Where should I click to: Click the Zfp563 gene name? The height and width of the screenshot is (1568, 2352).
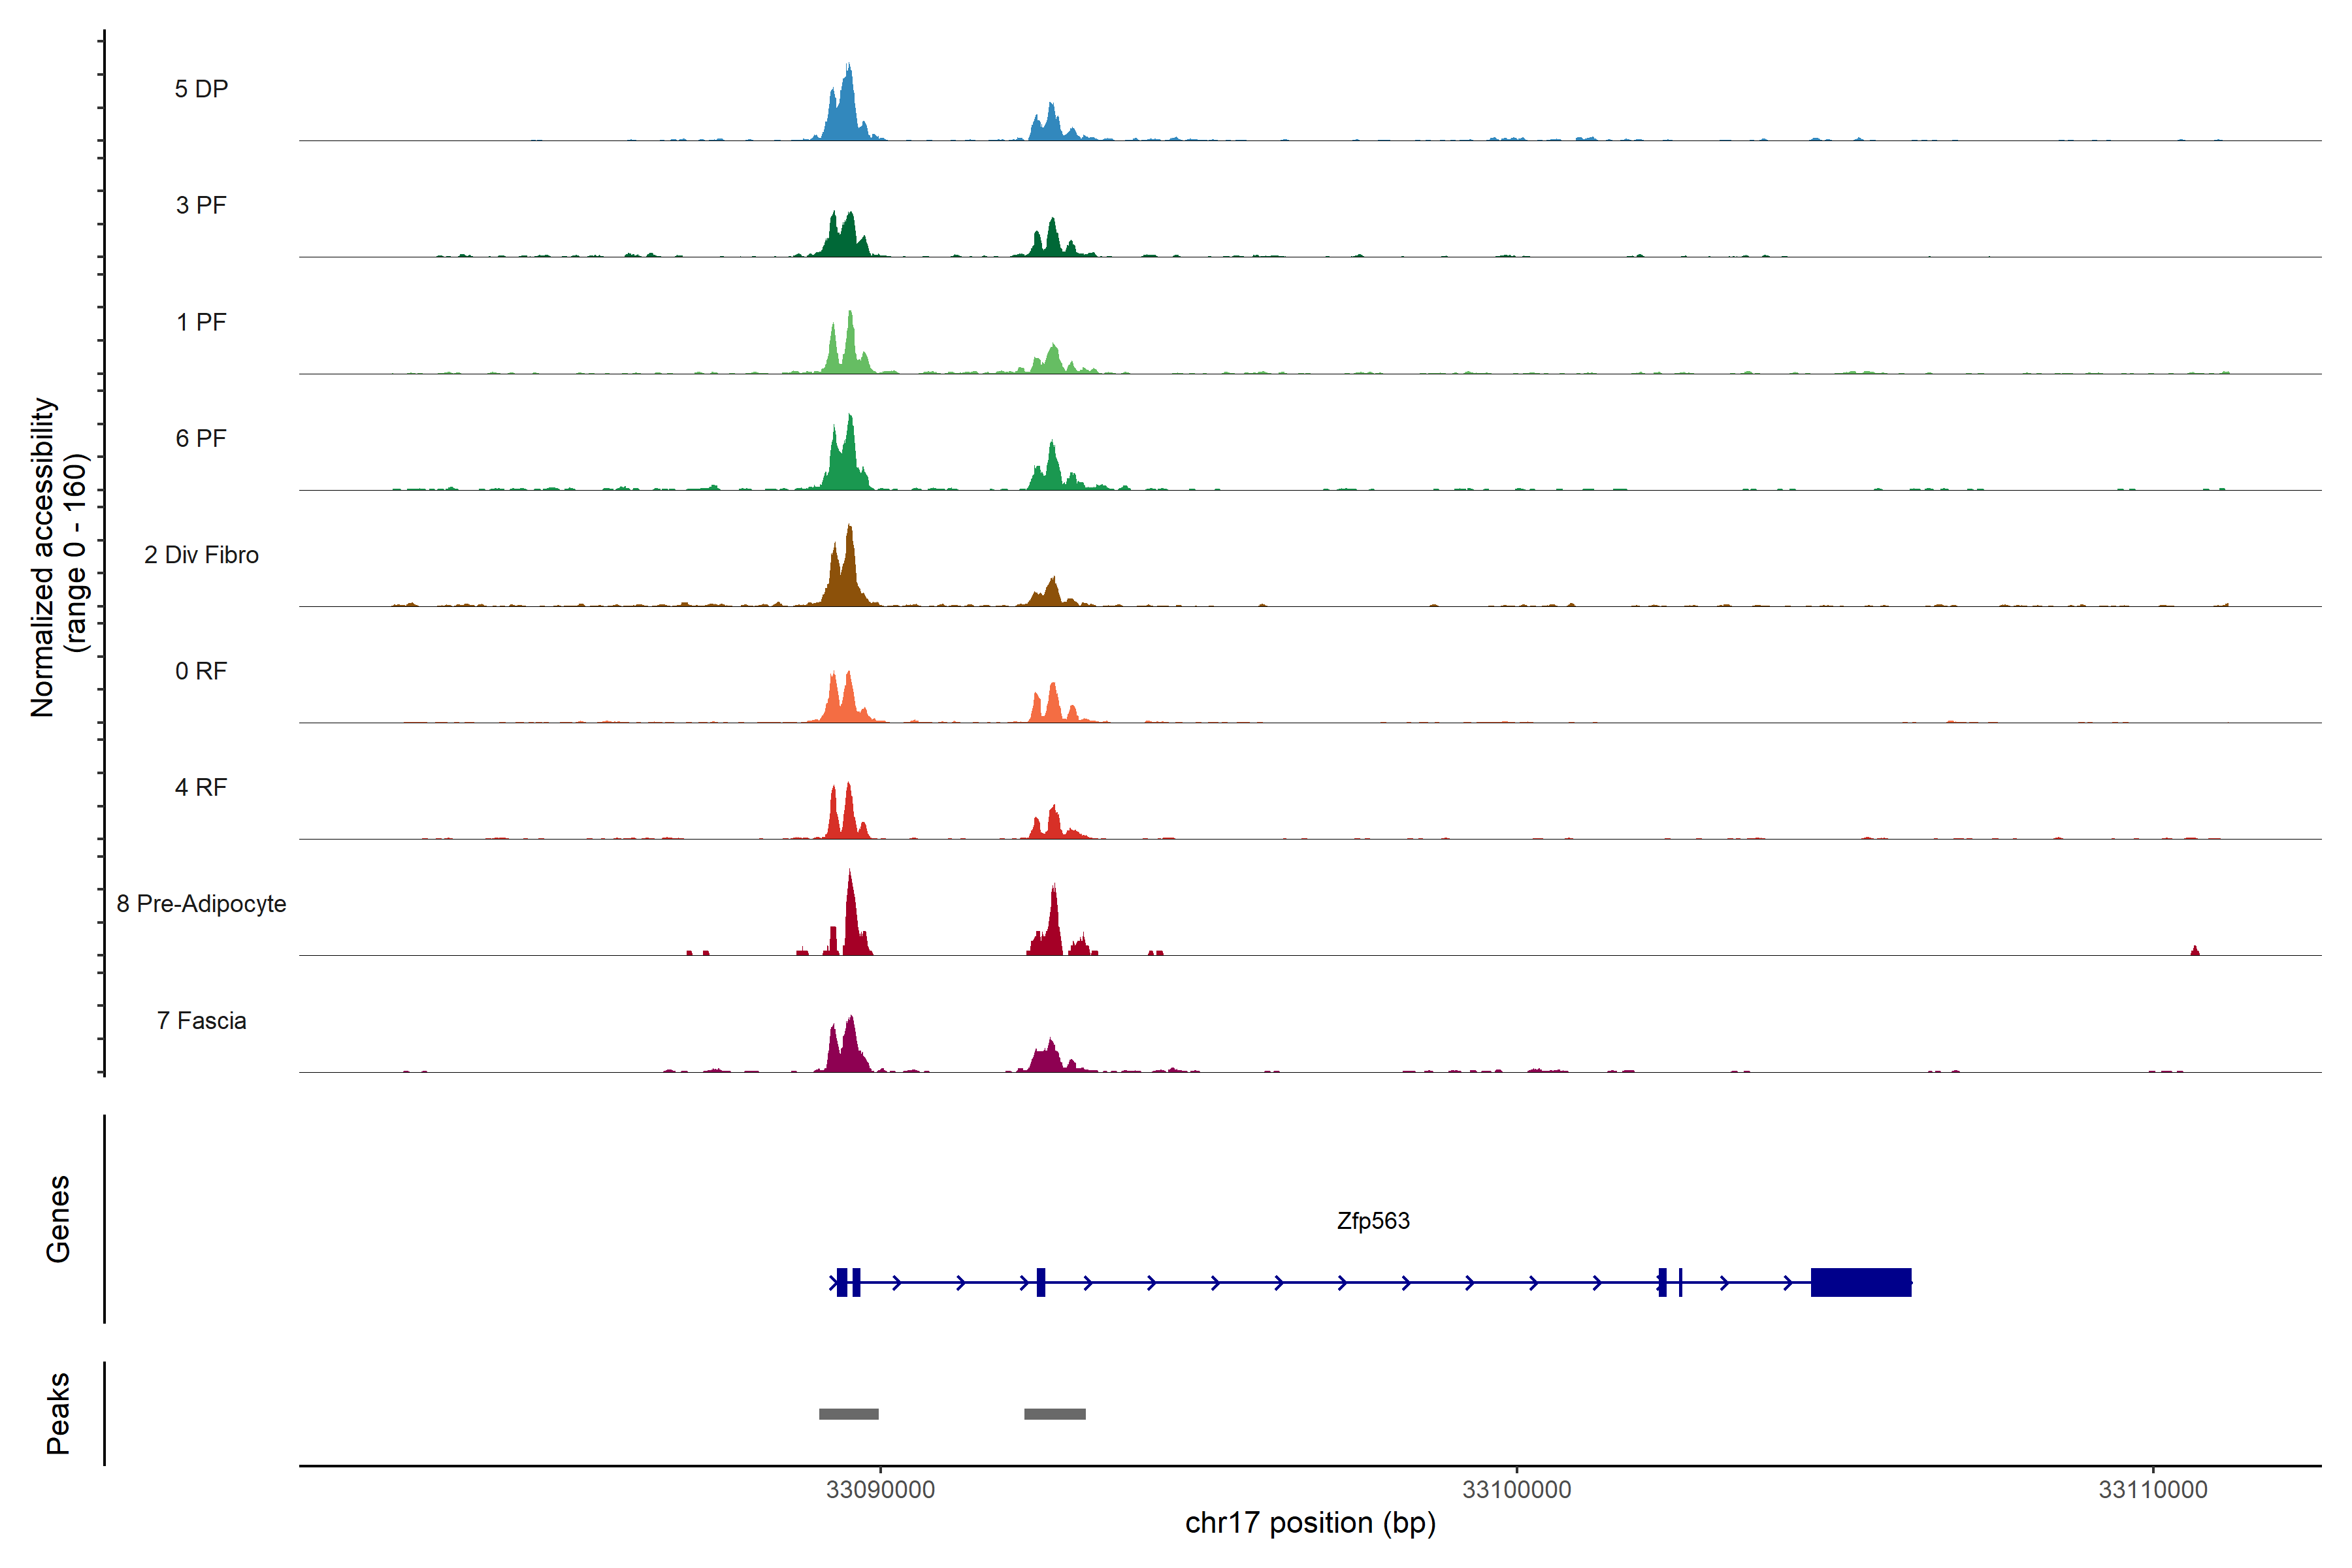(x=1373, y=1221)
